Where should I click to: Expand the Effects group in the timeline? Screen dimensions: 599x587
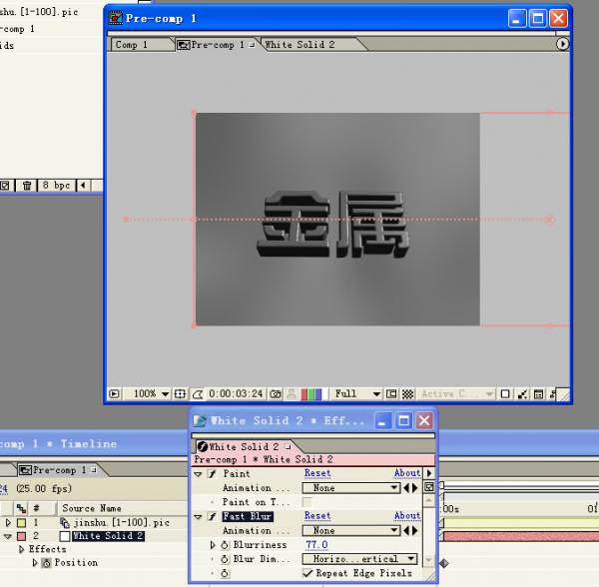click(21, 550)
